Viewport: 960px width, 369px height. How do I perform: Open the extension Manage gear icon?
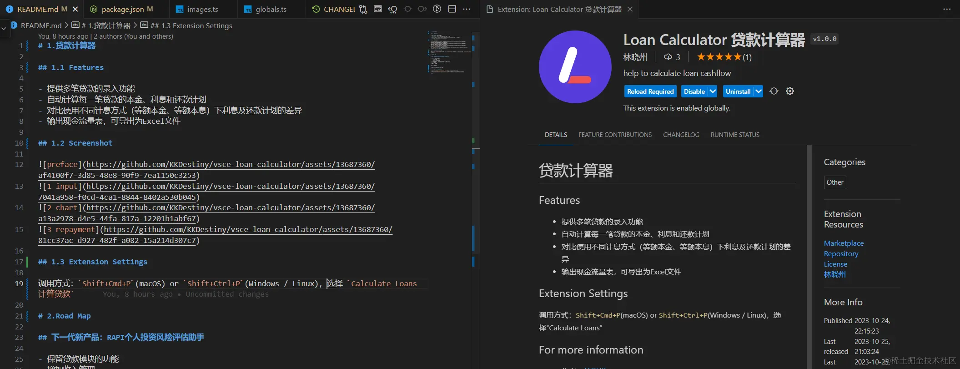click(790, 91)
